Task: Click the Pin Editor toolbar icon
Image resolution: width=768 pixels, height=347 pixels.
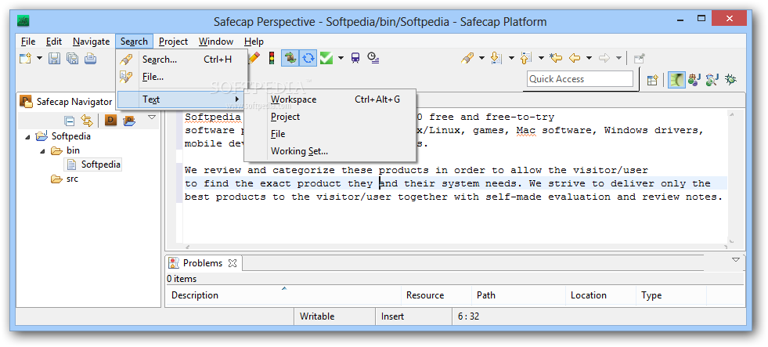Action: pos(639,58)
